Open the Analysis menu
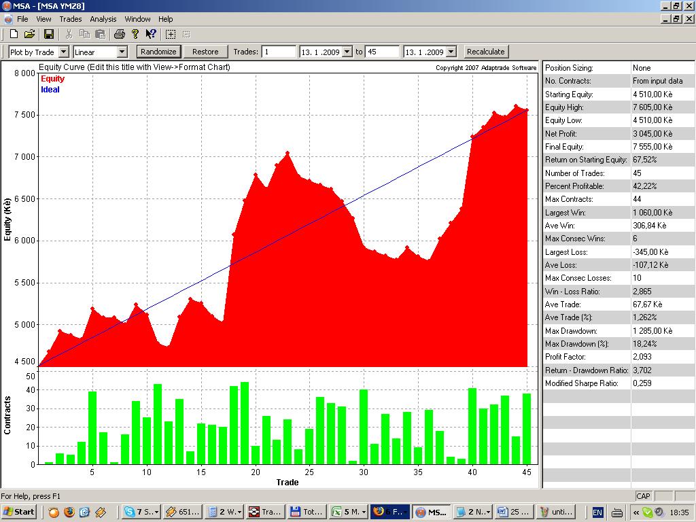696x522 pixels. (103, 19)
